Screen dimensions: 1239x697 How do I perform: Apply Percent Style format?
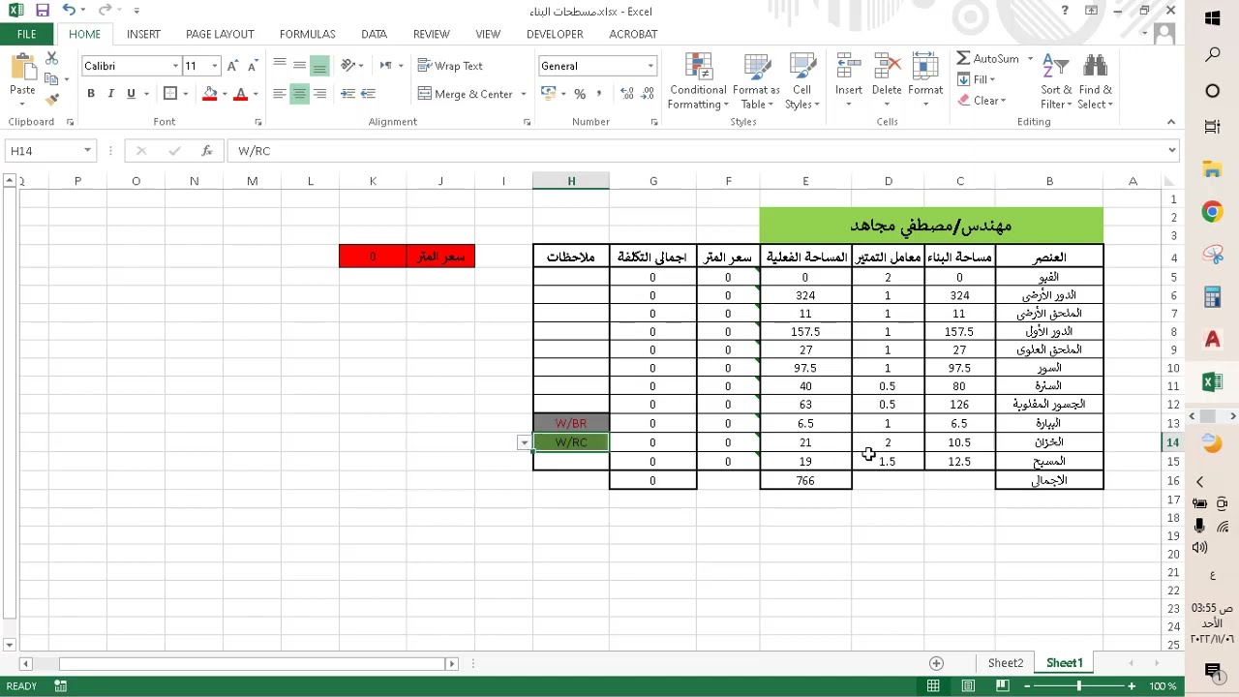580,94
